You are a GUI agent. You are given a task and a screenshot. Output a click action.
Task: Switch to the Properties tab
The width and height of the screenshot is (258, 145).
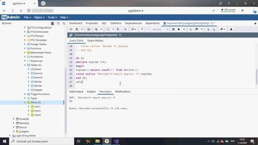click(x=92, y=23)
